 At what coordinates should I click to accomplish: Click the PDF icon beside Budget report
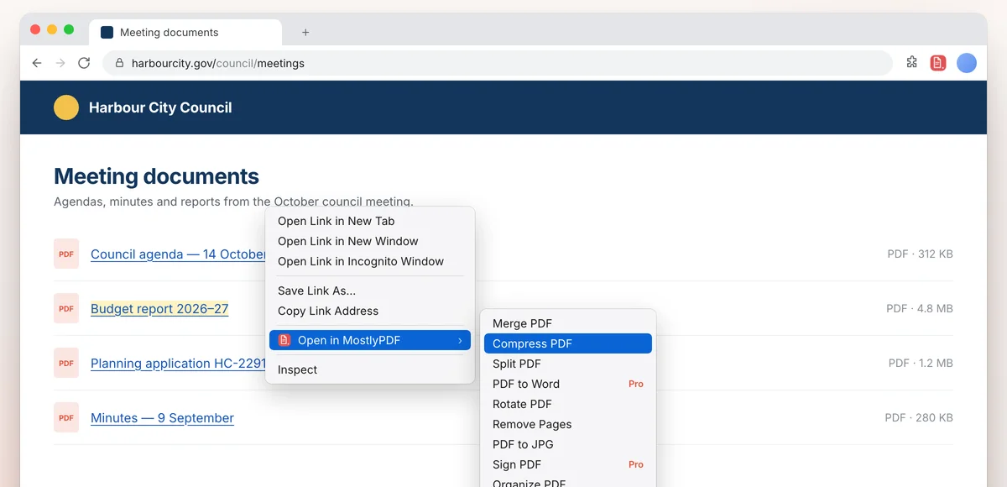click(66, 308)
